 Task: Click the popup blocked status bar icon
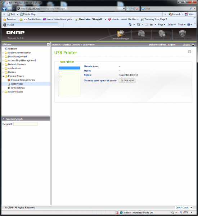pyautogui.click(x=117, y=212)
